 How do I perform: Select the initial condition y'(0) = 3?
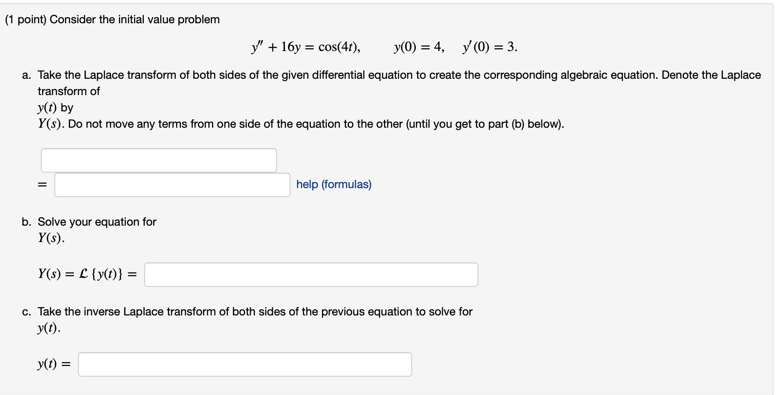point(489,46)
